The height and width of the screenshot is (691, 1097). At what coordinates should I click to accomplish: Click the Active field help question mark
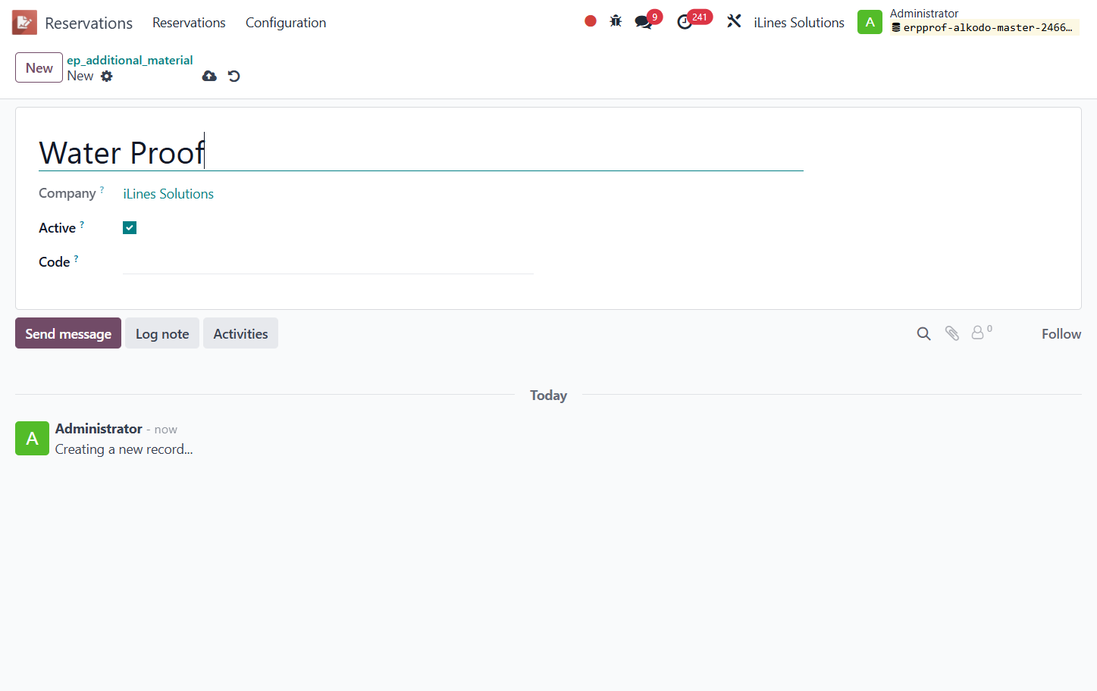coord(82,224)
